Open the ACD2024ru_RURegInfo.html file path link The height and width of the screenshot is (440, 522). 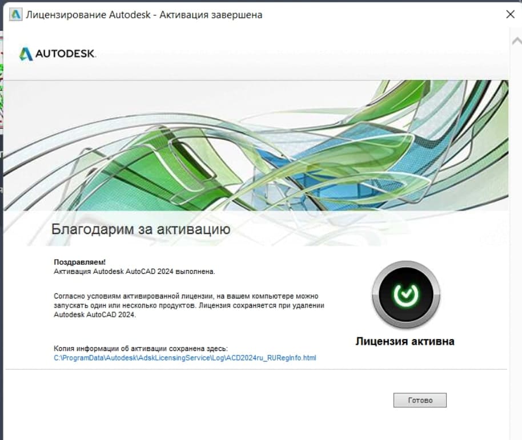pos(184,358)
